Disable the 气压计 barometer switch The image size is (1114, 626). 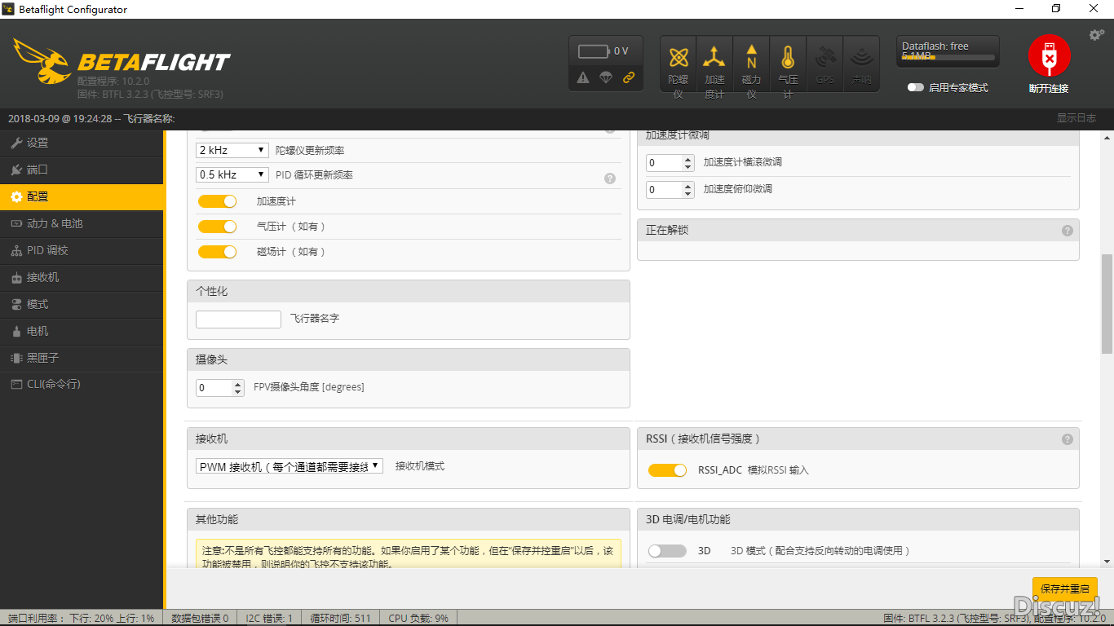pos(217,227)
